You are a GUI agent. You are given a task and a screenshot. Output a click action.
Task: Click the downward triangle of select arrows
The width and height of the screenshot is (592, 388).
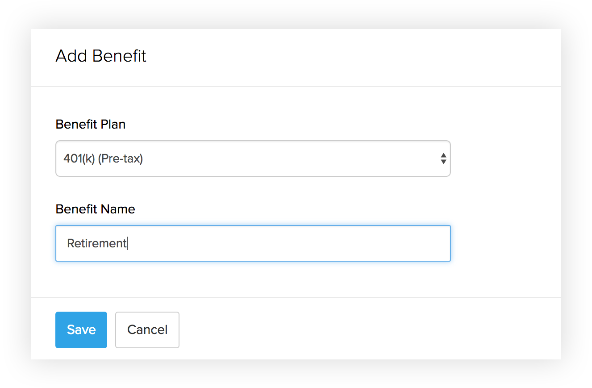443,162
